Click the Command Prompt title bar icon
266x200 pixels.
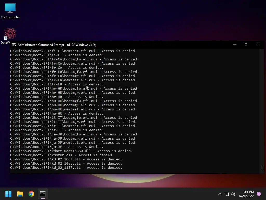point(14,45)
